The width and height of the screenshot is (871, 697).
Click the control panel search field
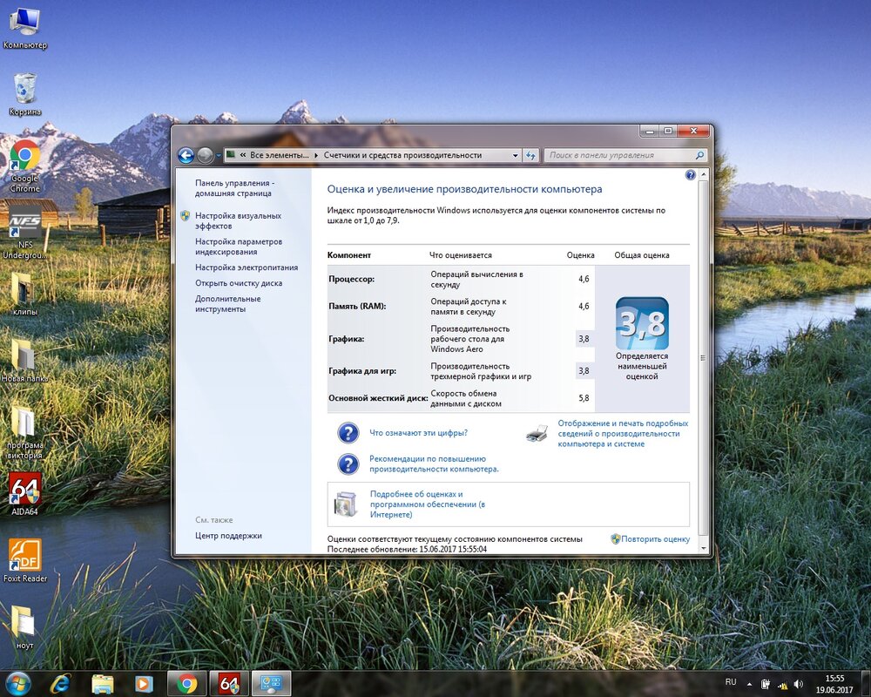[618, 155]
